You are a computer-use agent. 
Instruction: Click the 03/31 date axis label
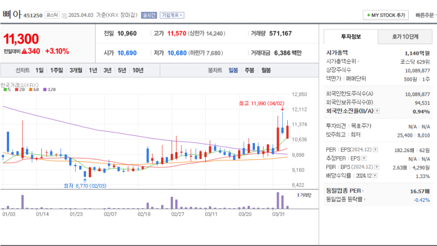pyautogui.click(x=278, y=214)
